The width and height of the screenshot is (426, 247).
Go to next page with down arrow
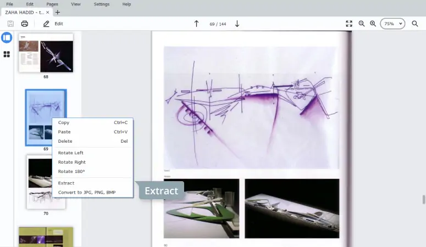pyautogui.click(x=237, y=24)
